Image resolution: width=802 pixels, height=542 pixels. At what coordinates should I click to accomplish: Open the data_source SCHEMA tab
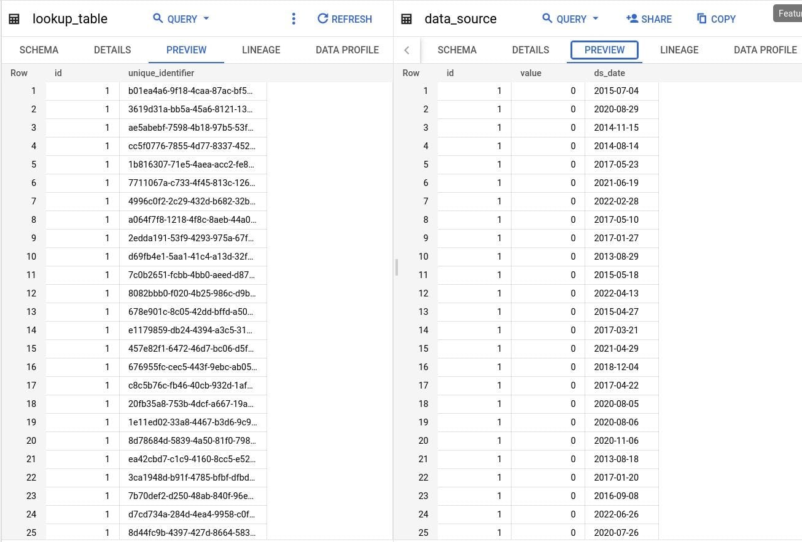(x=457, y=50)
